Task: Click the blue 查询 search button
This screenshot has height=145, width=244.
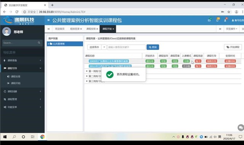Action: pyautogui.click(x=152, y=47)
